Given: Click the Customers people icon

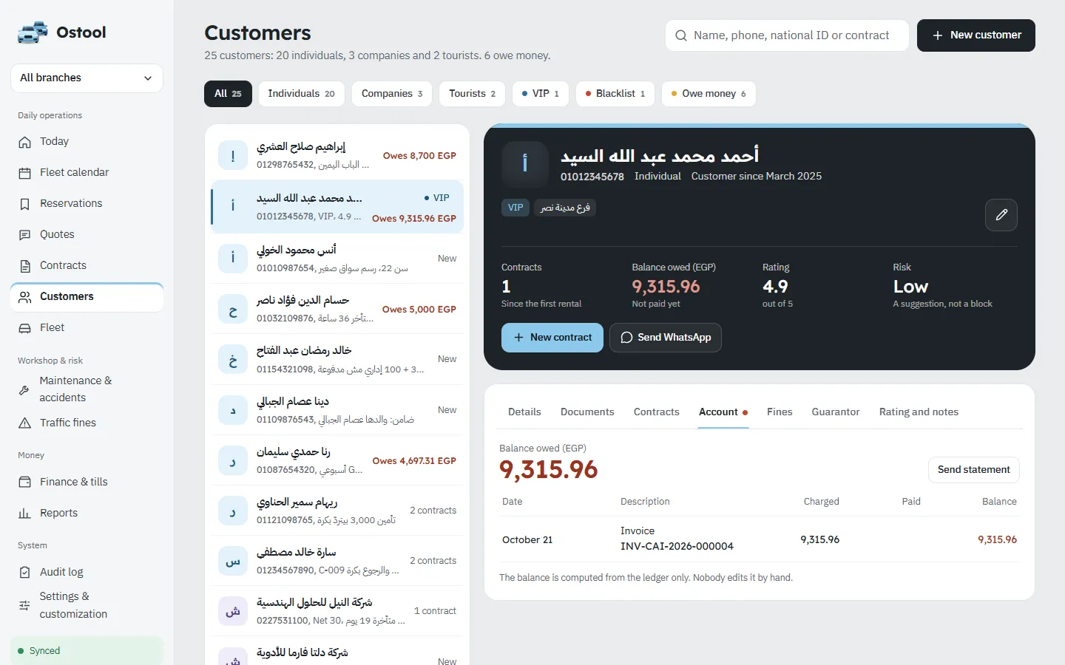Looking at the screenshot, I should coord(25,297).
